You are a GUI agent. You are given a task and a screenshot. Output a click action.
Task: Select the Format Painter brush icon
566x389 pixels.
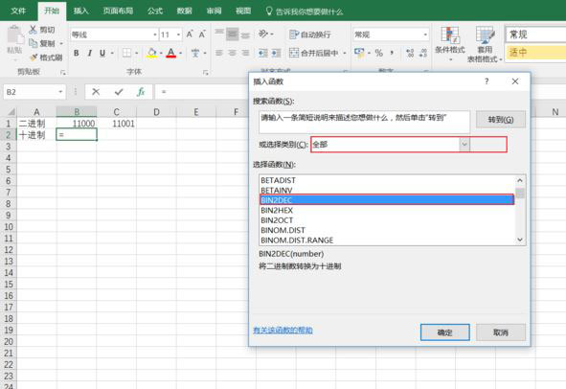(x=34, y=57)
